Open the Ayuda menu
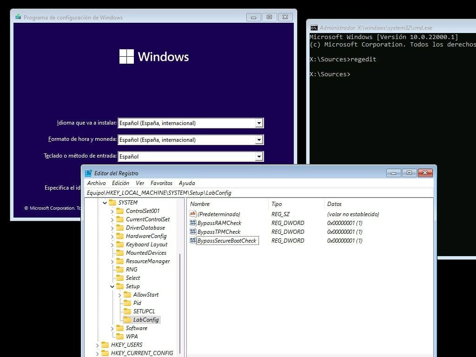 187,183
